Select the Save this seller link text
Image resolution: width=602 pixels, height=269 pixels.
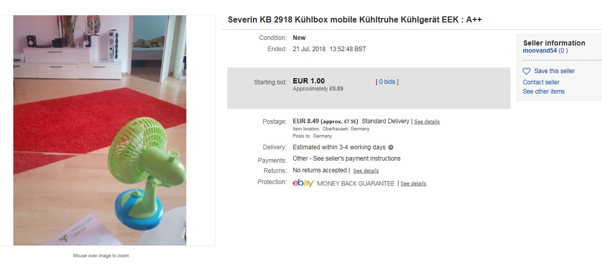click(x=554, y=71)
